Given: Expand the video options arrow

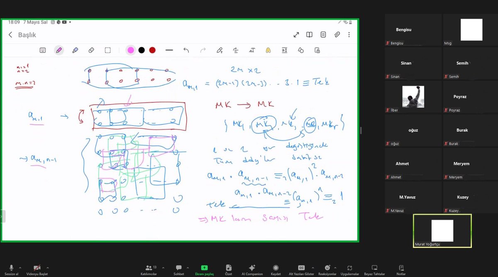Looking at the screenshot, I should tap(48, 268).
